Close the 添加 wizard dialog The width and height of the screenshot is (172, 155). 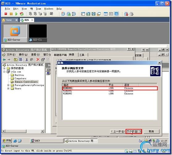coord(159,63)
